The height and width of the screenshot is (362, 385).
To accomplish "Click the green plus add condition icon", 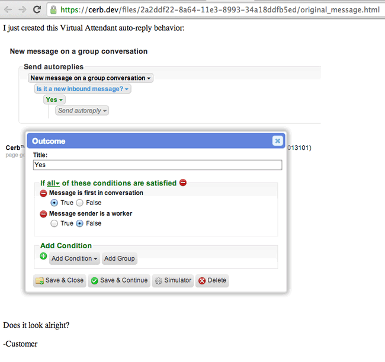I will tap(43, 256).
